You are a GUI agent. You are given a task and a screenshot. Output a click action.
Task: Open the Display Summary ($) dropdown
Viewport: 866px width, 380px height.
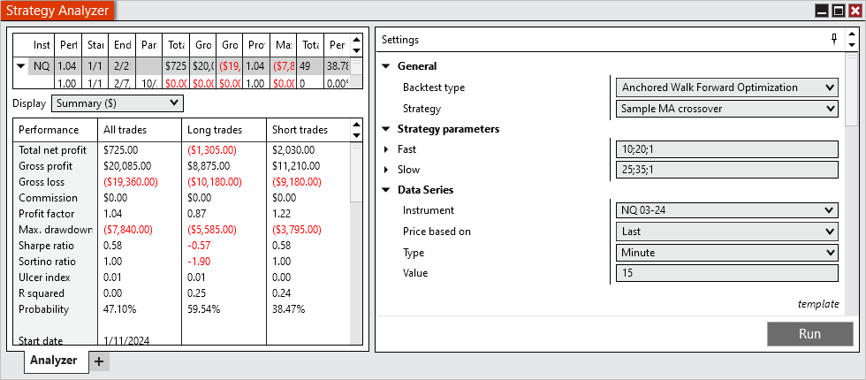118,103
